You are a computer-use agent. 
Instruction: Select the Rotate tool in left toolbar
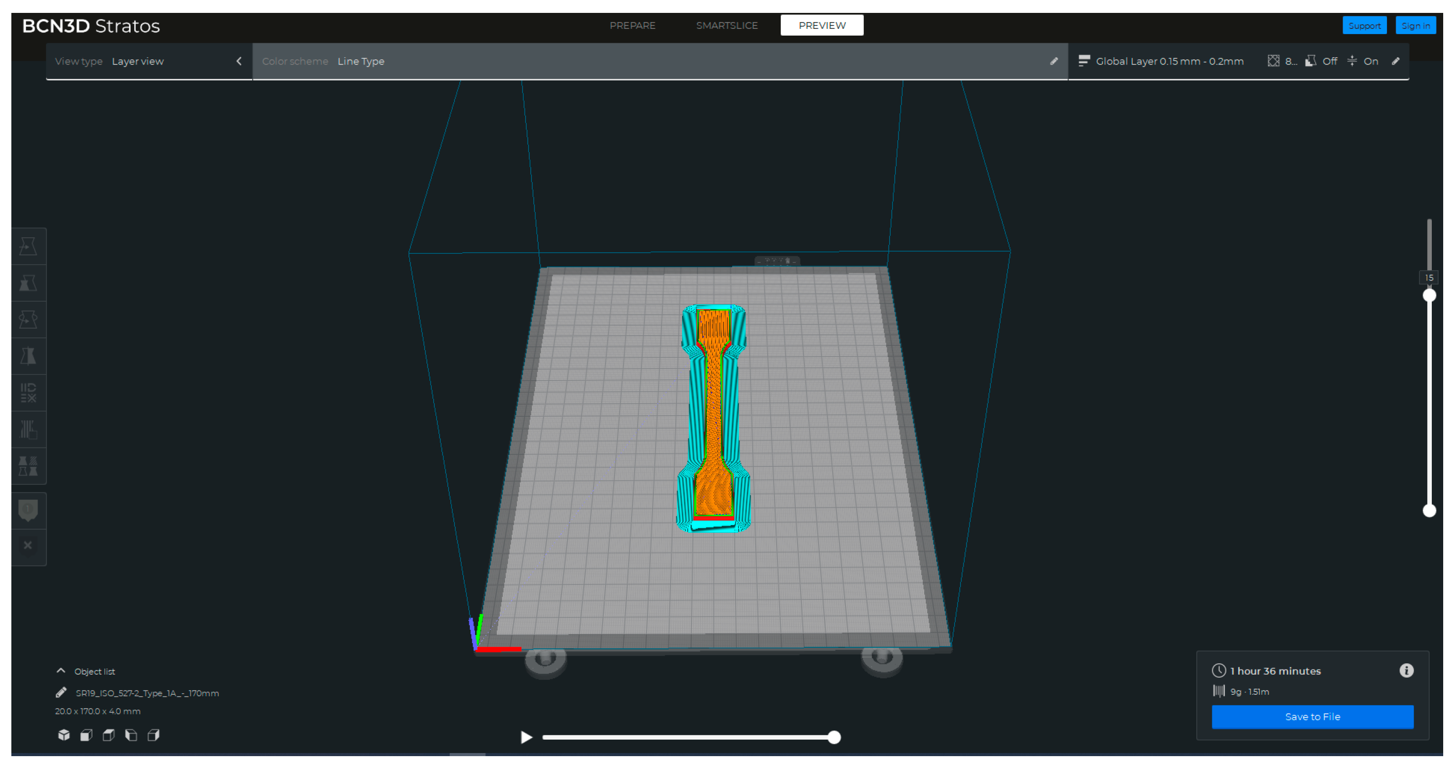(x=28, y=319)
